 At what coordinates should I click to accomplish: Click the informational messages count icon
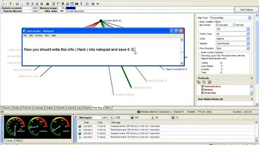112,118
